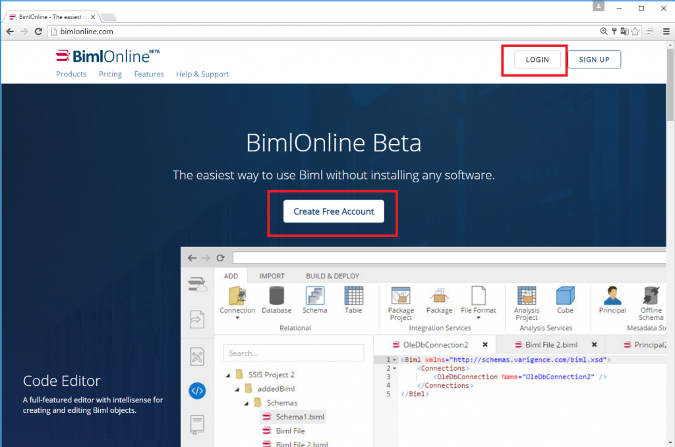Open the Products menu
This screenshot has height=447, width=675.
pos(71,74)
